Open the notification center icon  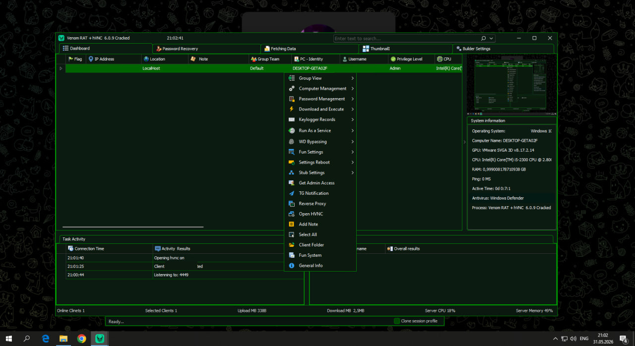(x=624, y=339)
